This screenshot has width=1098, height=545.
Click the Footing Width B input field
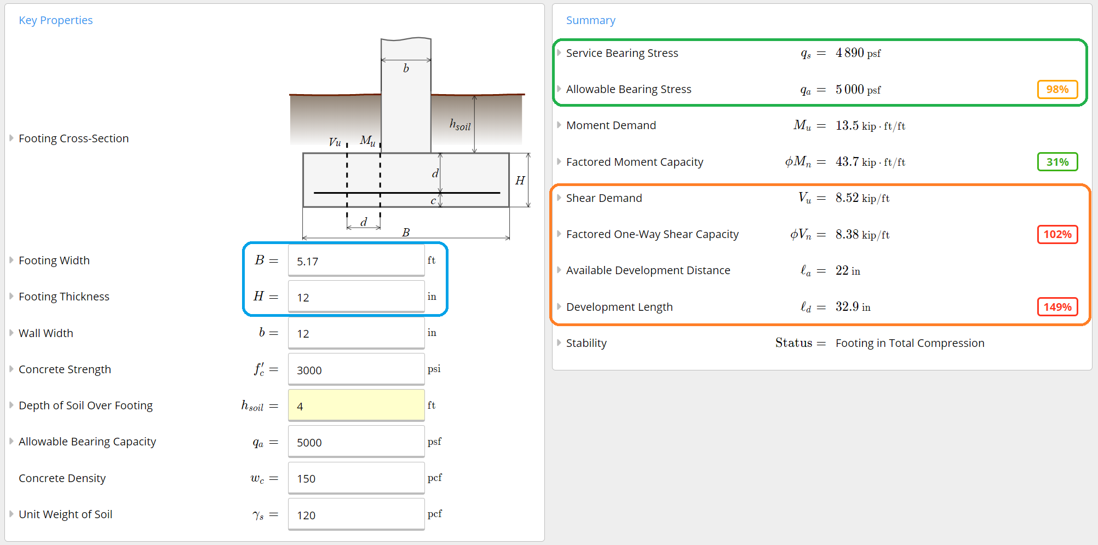tap(357, 261)
